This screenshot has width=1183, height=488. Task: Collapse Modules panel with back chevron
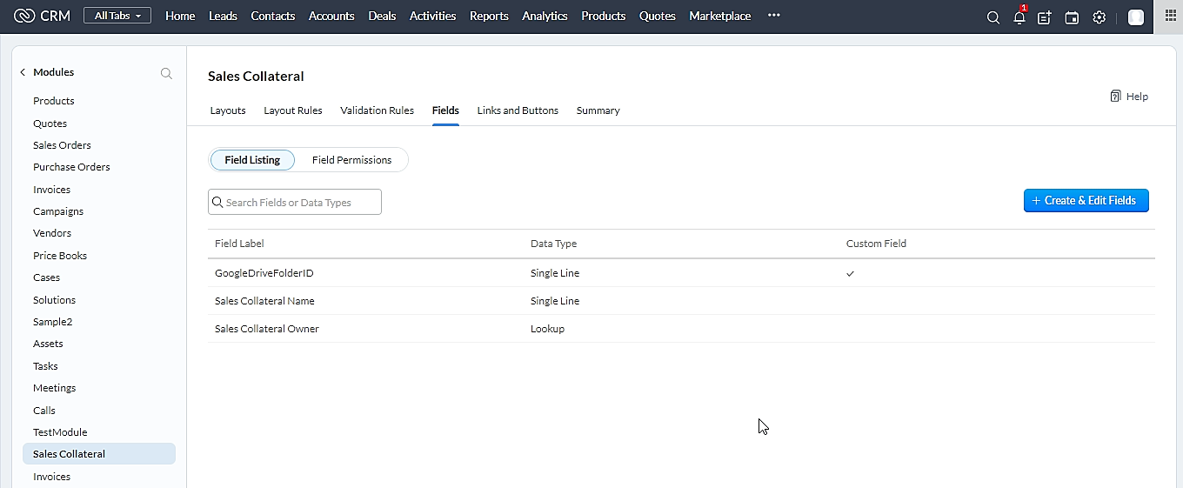pos(23,72)
